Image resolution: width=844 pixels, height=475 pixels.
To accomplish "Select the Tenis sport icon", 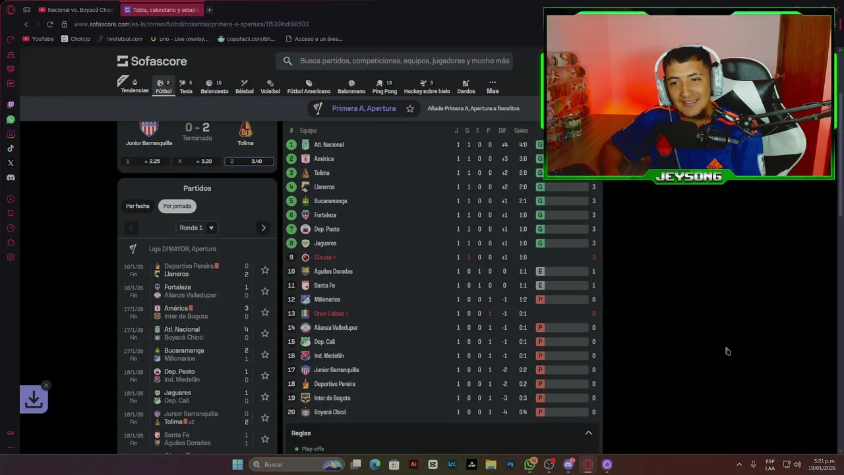I will pos(186,87).
